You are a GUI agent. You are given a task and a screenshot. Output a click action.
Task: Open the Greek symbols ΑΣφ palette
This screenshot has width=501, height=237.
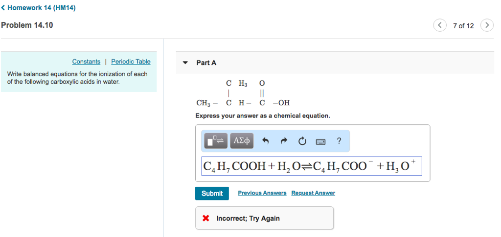click(x=242, y=141)
